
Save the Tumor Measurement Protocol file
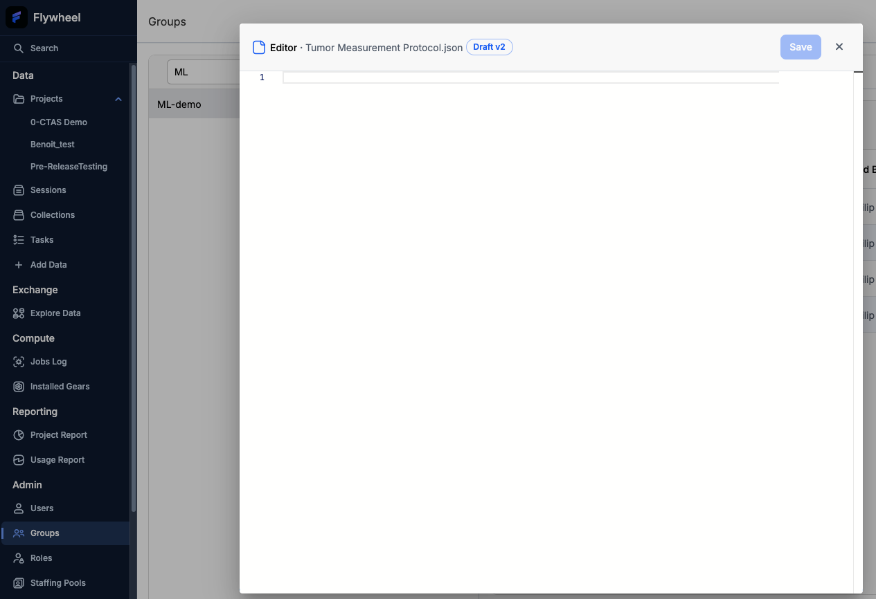click(x=800, y=47)
